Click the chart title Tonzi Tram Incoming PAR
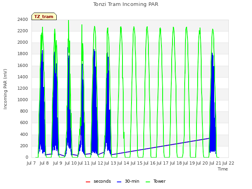 pos(126,4)
